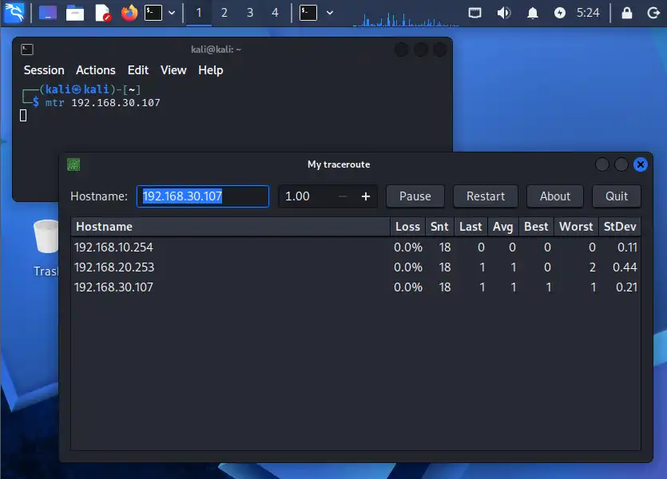Click Worst value 2
The width and height of the screenshot is (667, 479).
[x=592, y=267]
